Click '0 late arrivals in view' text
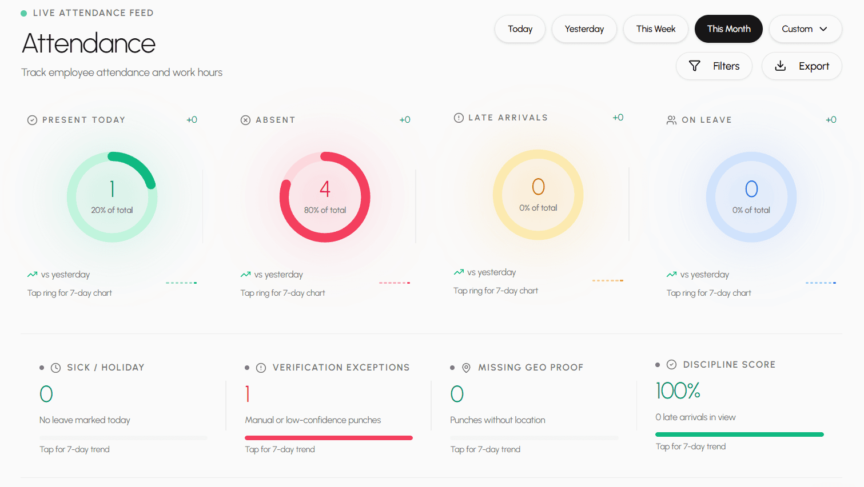This screenshot has height=487, width=864. point(695,417)
